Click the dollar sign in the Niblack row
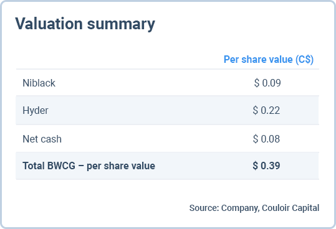 coord(257,83)
